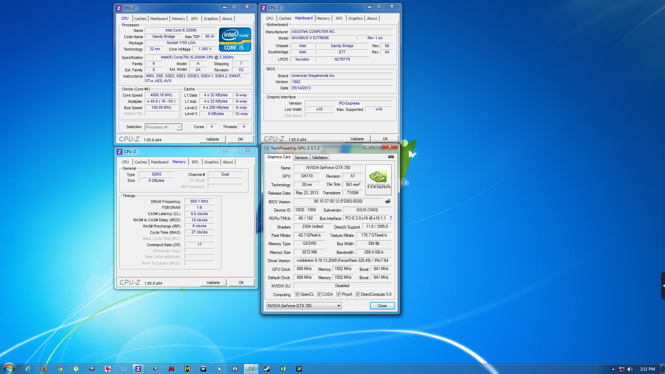This screenshot has width=665, height=374.
Task: Click OK in the Mainboard window
Action: click(x=385, y=139)
